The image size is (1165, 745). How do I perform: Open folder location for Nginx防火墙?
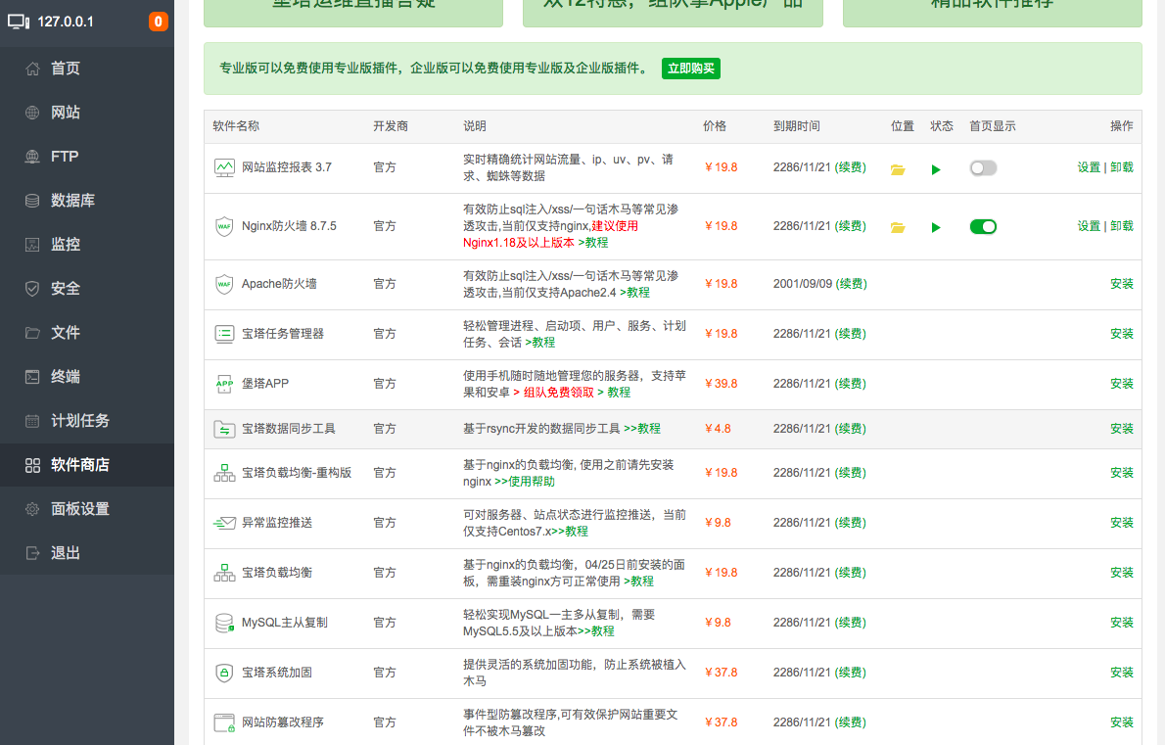(898, 227)
